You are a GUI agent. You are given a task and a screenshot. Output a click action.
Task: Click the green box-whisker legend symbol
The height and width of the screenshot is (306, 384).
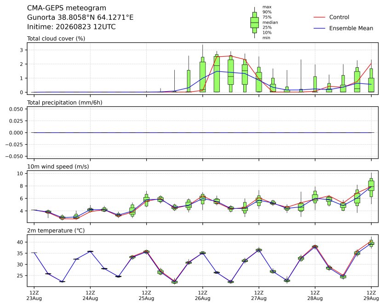pyautogui.click(x=254, y=23)
